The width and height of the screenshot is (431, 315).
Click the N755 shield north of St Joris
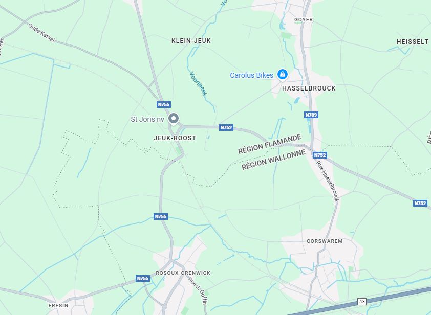(x=164, y=105)
